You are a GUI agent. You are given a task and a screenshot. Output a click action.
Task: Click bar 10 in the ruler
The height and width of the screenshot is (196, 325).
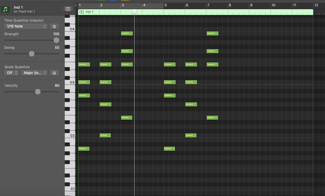coord(273,5)
